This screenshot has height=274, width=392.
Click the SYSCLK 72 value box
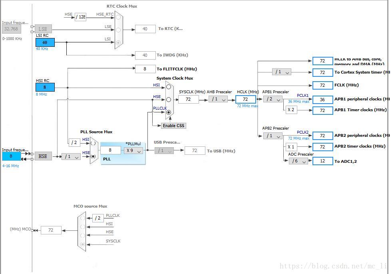click(x=189, y=99)
